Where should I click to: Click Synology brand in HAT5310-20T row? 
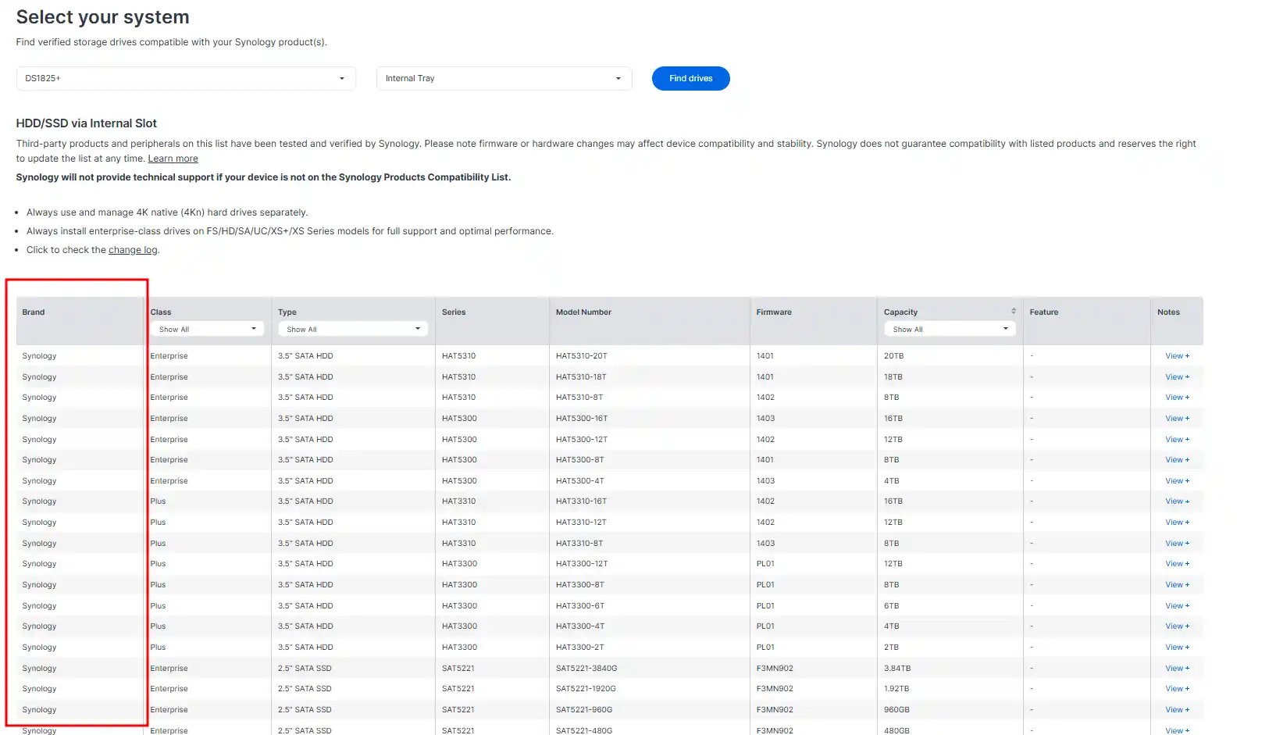[39, 356]
